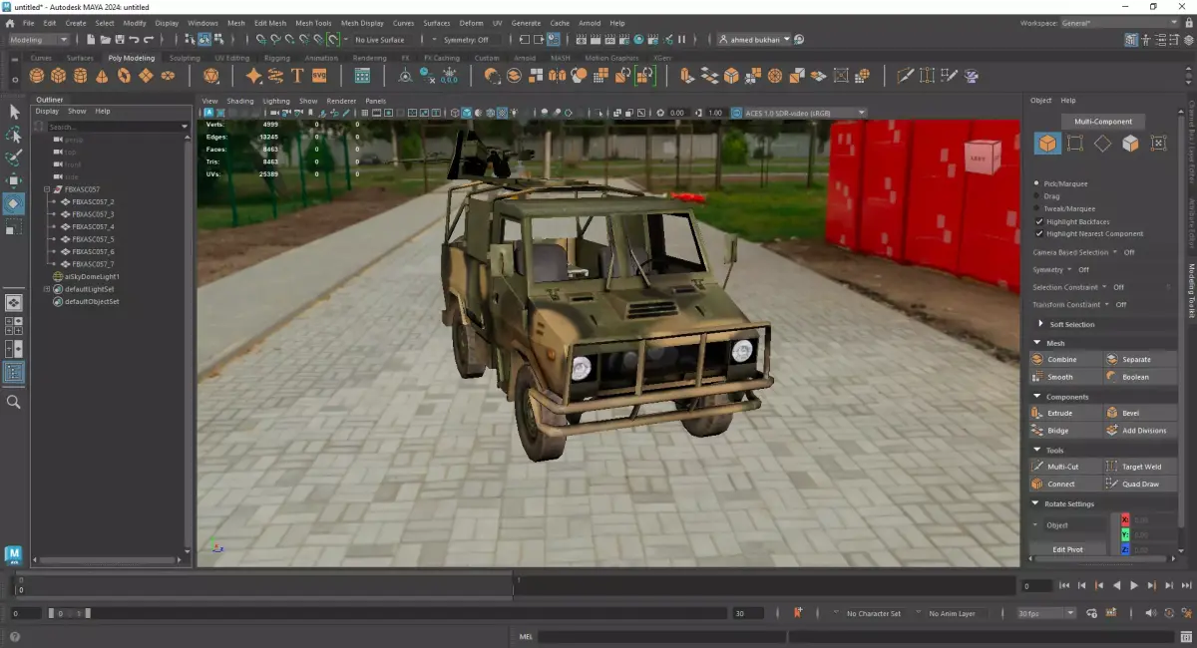Open the Modeling menu set dropdown

[39, 40]
